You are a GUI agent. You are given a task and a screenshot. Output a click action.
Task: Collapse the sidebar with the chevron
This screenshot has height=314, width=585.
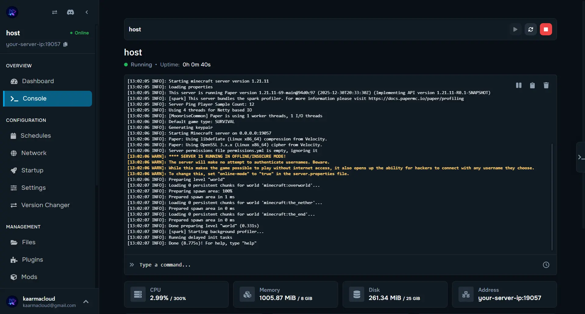tap(87, 12)
